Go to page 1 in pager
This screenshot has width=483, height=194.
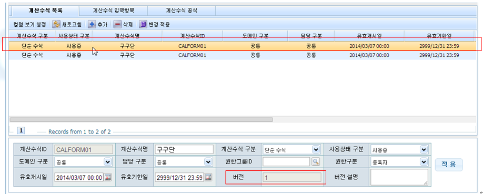click(21, 130)
